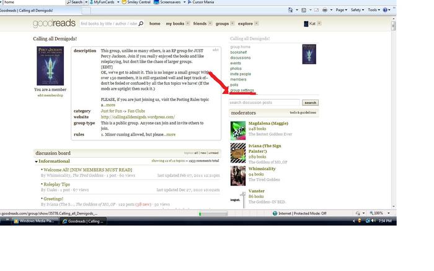Viewport: 434px width, 271px height.
Task: Open IE Home icon dropdown arrow
Action: 297,10
